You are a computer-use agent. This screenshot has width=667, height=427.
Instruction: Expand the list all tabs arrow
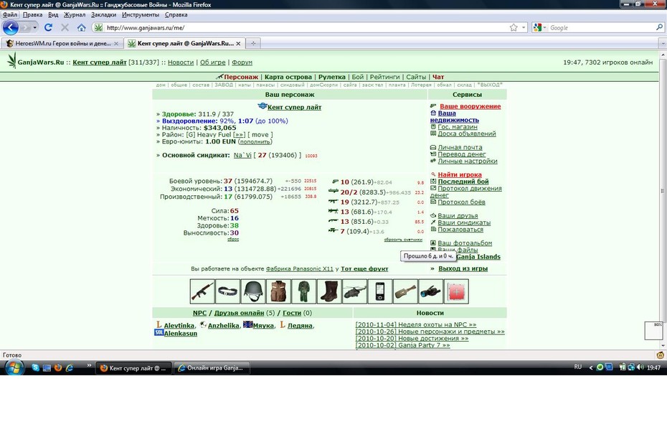click(x=663, y=44)
